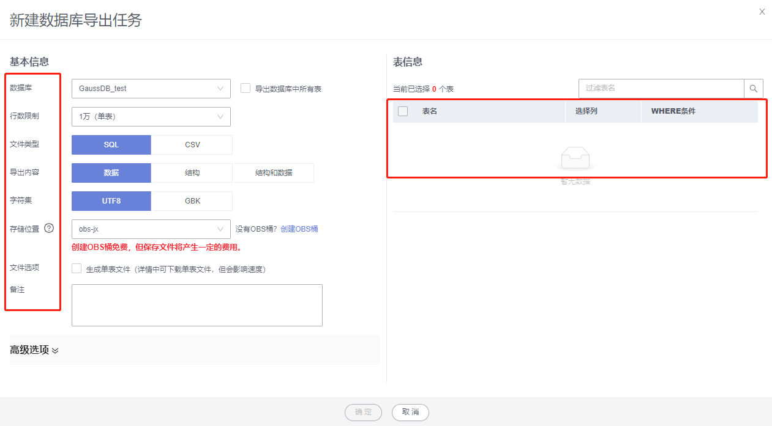Viewport: 772px width, 426px height.
Task: Choose SQL file type
Action: click(111, 145)
